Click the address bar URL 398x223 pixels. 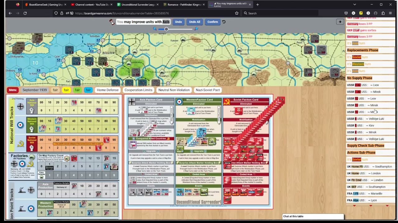[122, 13]
